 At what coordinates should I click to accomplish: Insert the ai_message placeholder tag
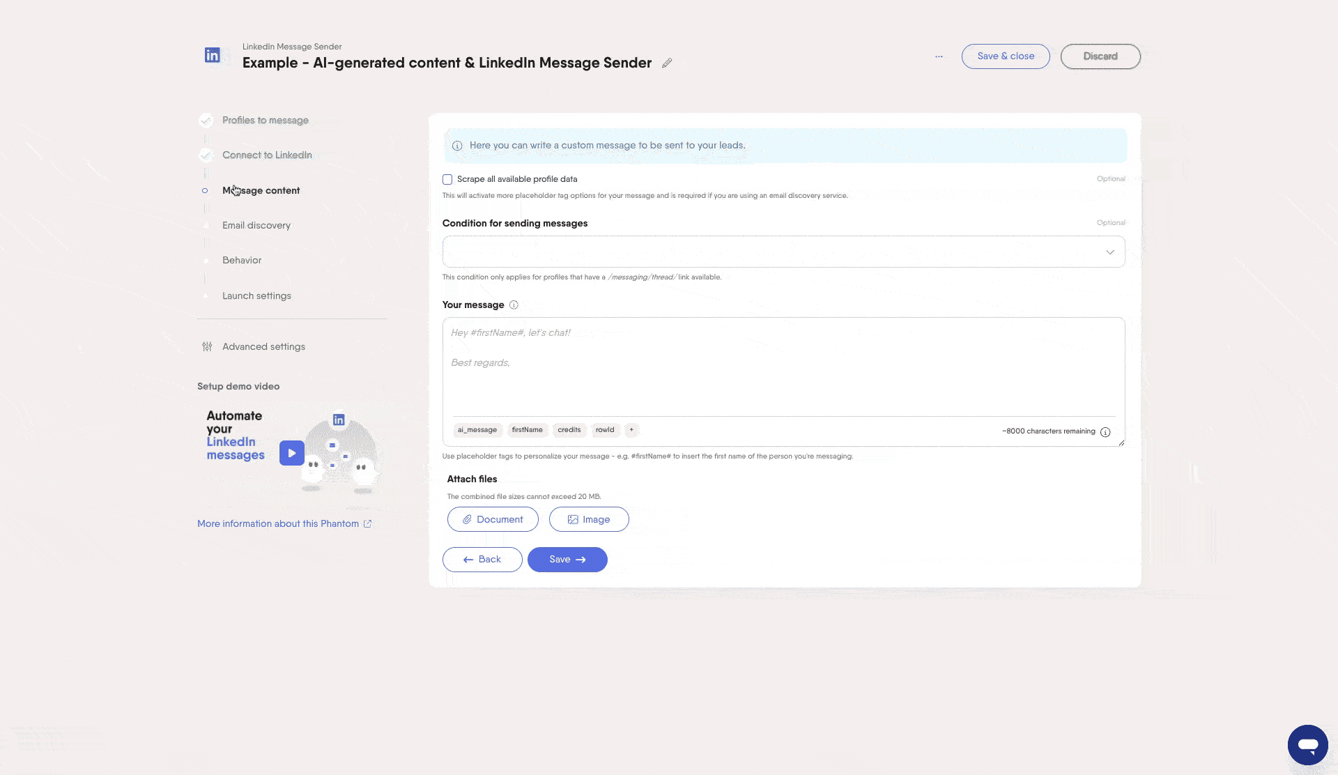click(x=477, y=430)
